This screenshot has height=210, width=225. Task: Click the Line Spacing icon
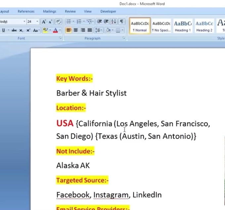(x=99, y=30)
